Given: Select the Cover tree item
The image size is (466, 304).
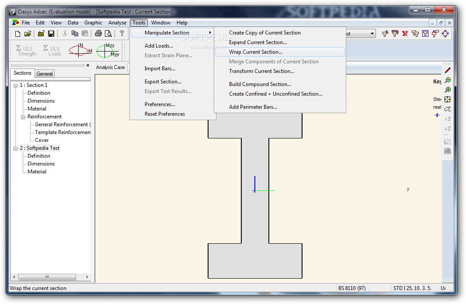Looking at the screenshot, I should point(42,140).
